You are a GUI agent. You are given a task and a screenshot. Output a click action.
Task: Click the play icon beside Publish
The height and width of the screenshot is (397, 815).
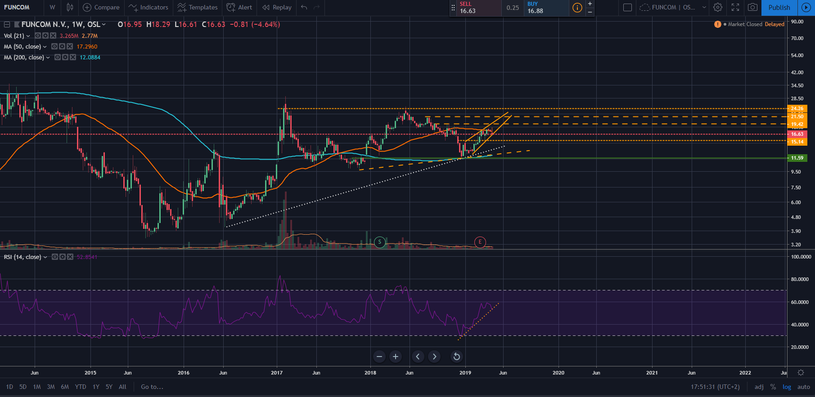click(806, 8)
